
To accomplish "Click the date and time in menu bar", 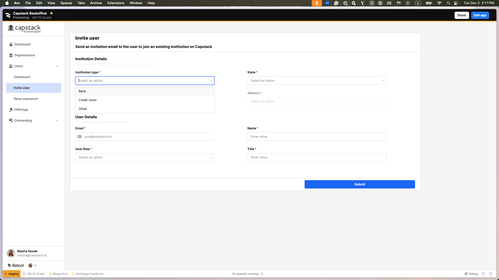I will tap(479, 3).
